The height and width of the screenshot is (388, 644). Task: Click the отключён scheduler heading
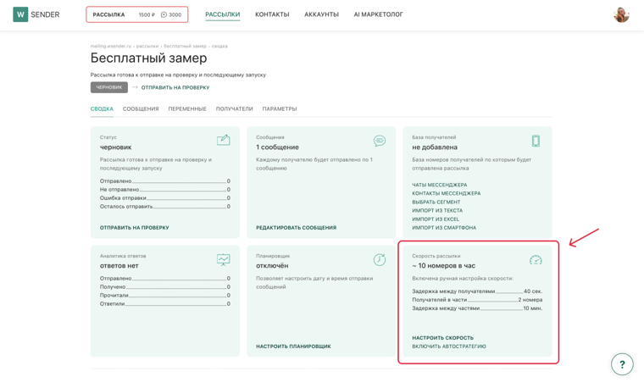[272, 266]
